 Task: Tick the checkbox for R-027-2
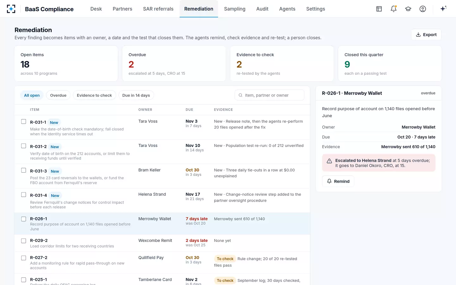coord(23,258)
